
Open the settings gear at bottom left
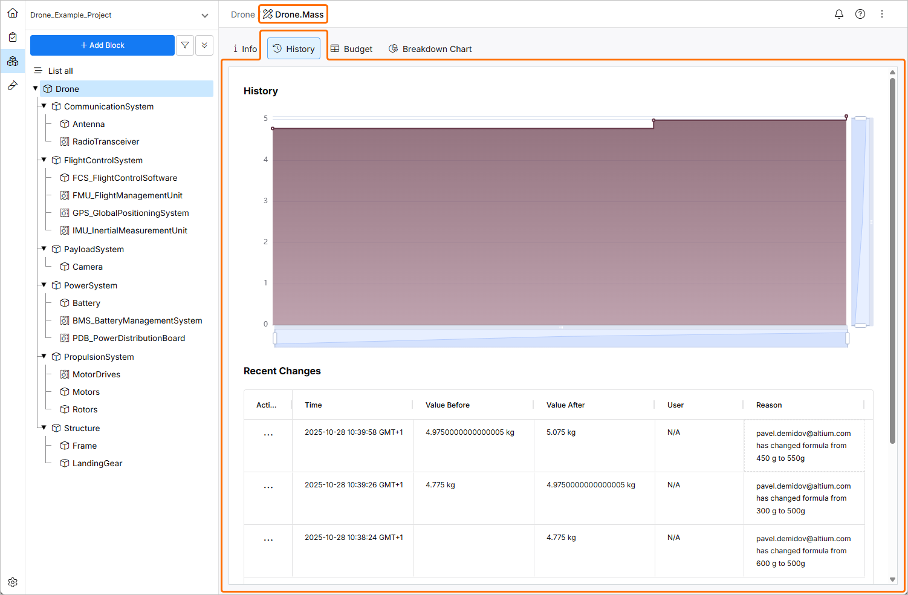[x=13, y=582]
